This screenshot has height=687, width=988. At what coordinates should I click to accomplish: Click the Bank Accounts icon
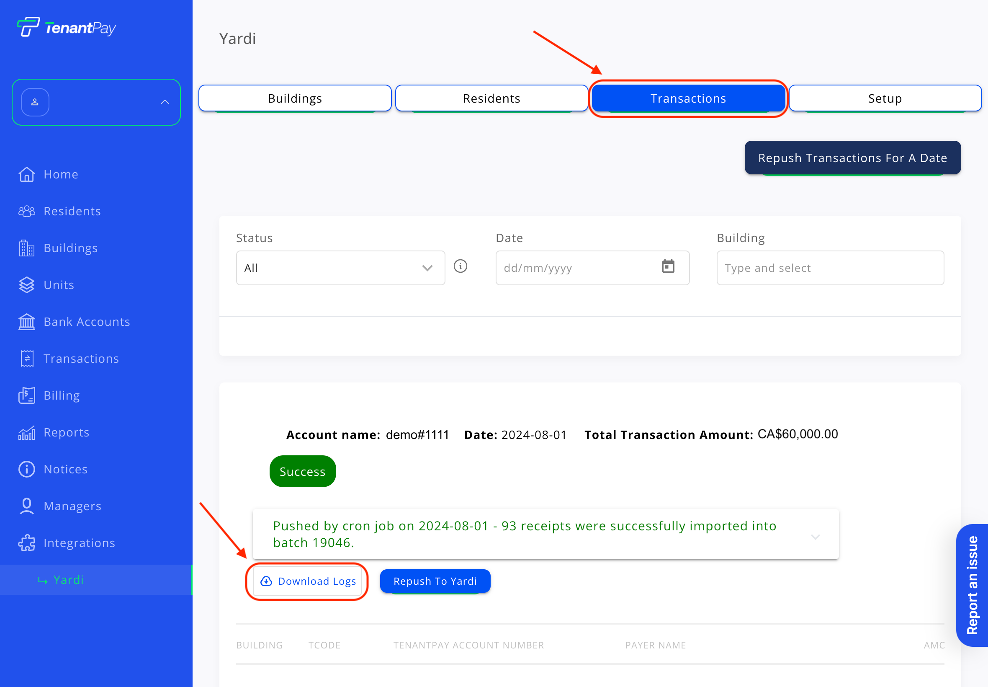coord(27,322)
